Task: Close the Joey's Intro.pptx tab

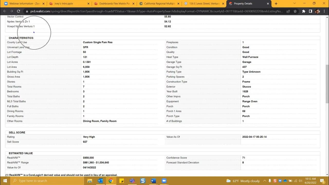Action: 88,4
